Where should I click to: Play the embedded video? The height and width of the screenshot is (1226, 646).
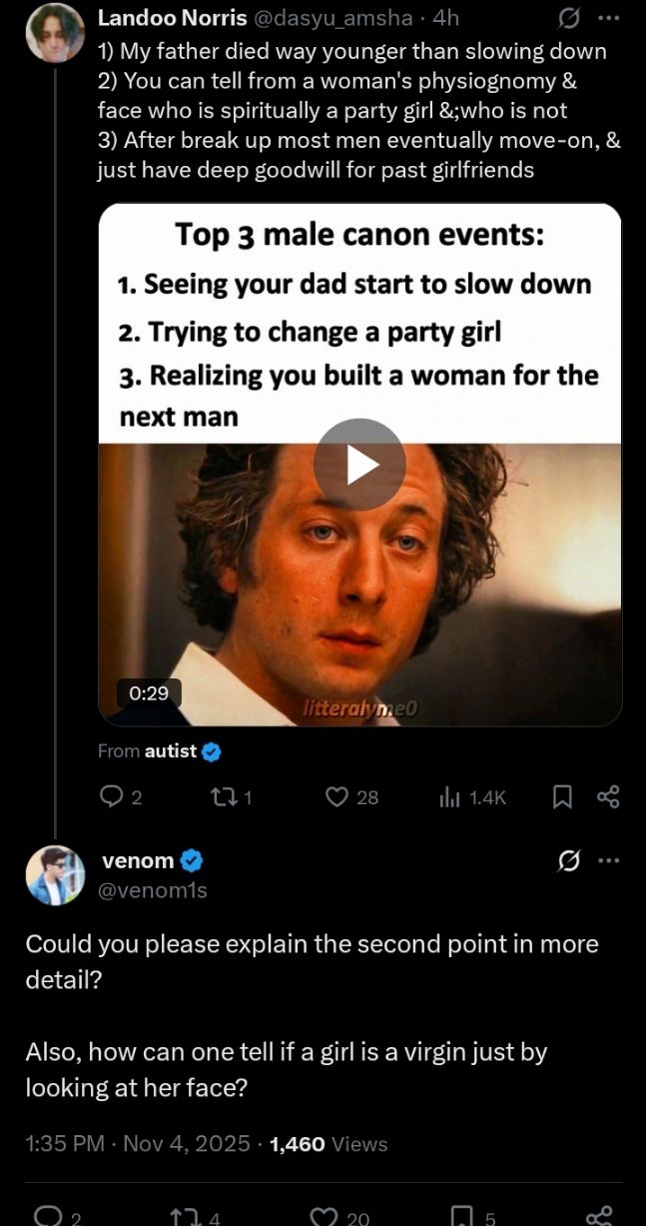[359, 465]
